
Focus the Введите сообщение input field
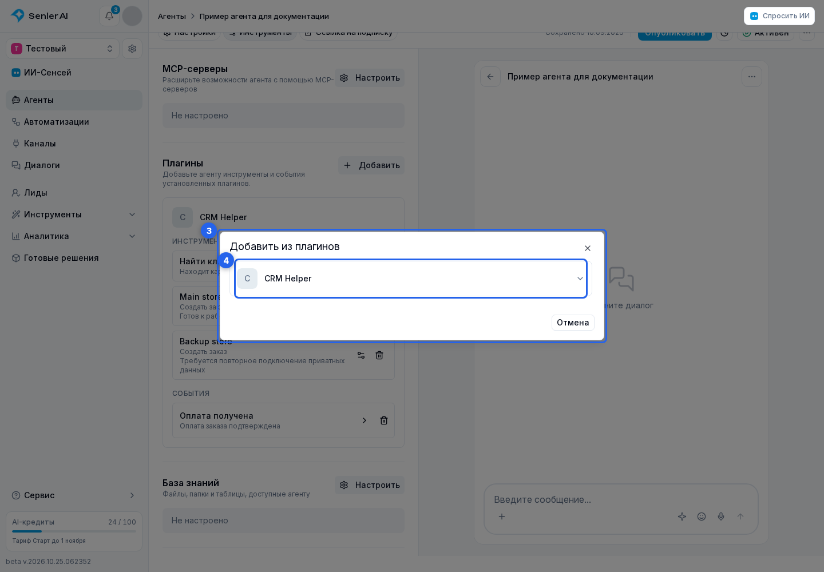(x=621, y=499)
